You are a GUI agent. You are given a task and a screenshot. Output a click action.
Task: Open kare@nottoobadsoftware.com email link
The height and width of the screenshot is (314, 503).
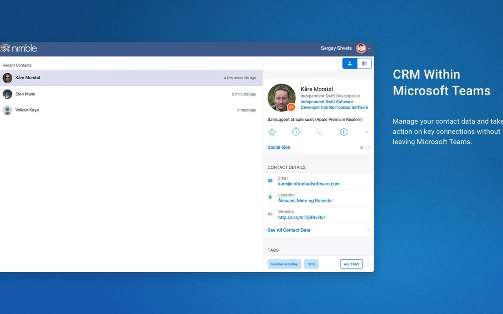(x=309, y=184)
